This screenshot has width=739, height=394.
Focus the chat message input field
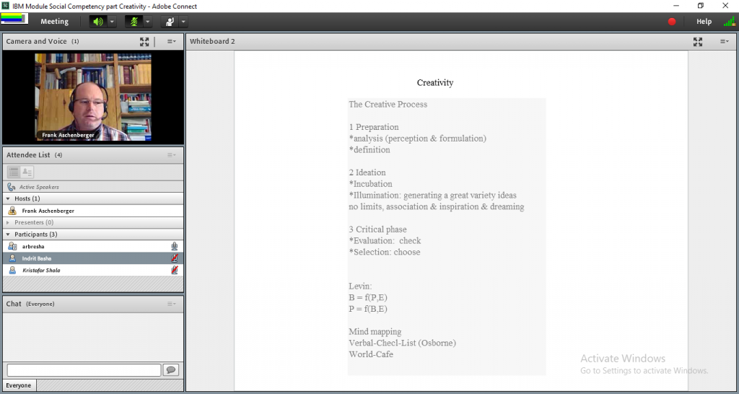point(84,370)
